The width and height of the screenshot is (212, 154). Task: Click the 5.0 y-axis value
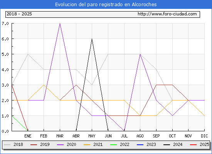click(5, 54)
